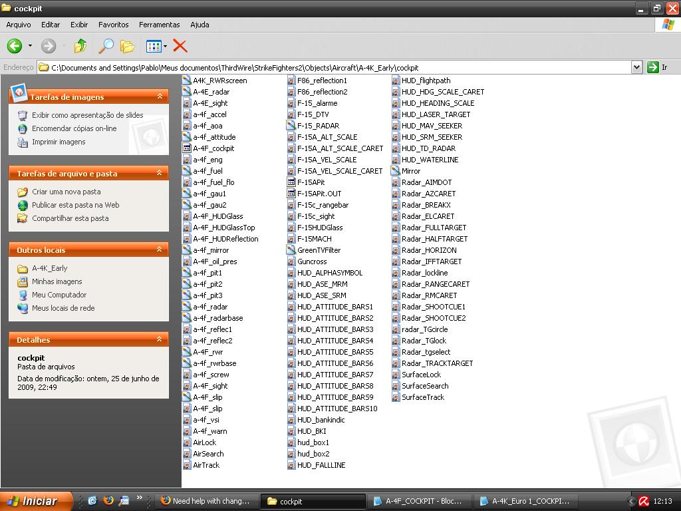Open the Exibir menu
This screenshot has width=681, height=511.
coord(79,25)
